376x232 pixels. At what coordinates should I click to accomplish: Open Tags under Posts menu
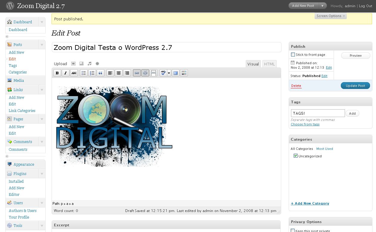click(13, 65)
